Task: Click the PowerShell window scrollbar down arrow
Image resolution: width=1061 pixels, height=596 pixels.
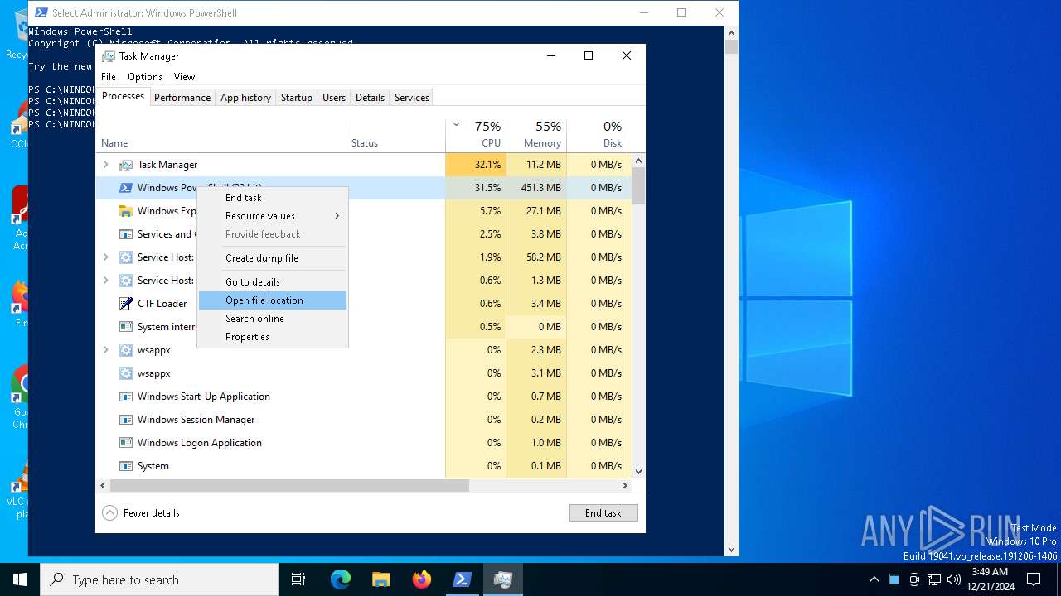Action: pos(732,549)
